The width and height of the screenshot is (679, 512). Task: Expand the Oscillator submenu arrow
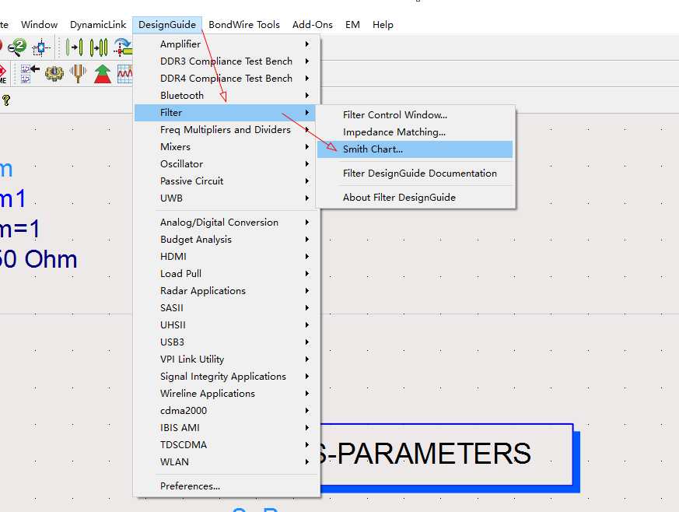[306, 163]
